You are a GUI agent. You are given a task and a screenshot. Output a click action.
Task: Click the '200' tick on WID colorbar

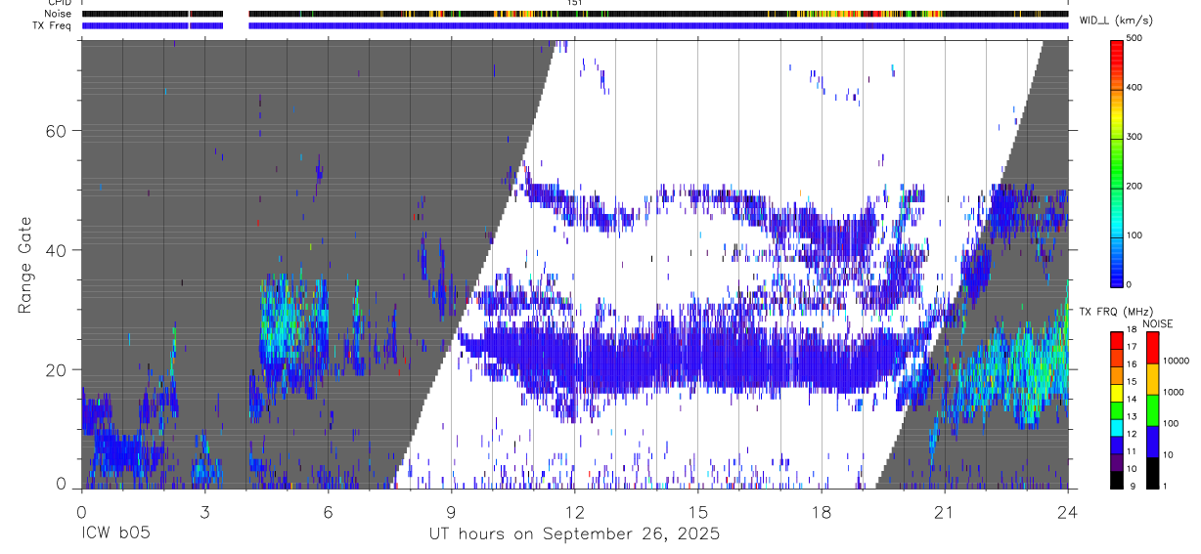1136,186
